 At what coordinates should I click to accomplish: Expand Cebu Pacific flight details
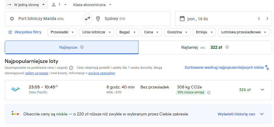pyautogui.click(x=262, y=90)
